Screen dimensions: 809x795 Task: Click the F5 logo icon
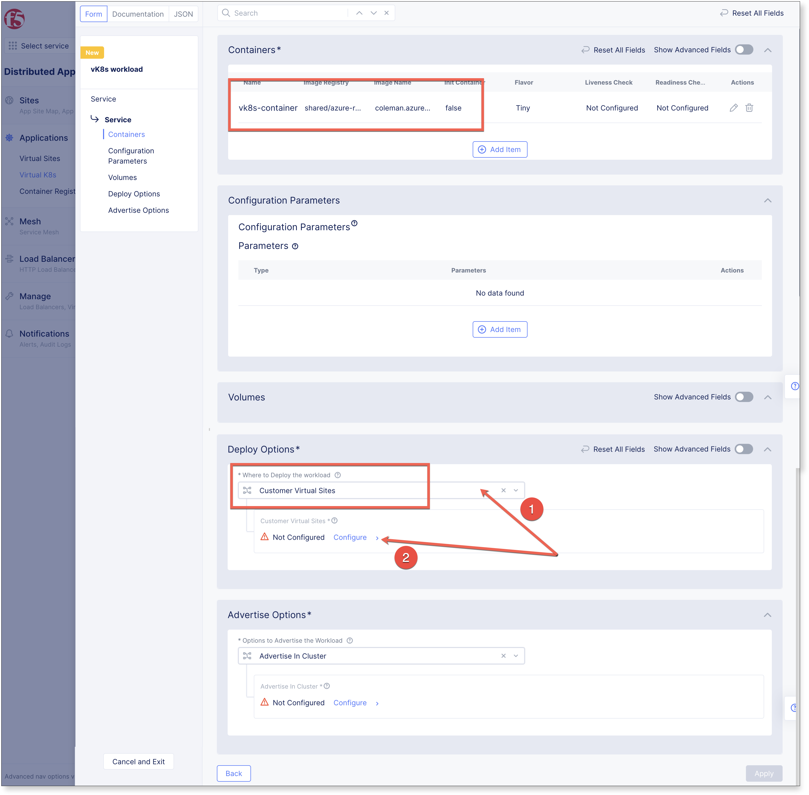tap(15, 19)
